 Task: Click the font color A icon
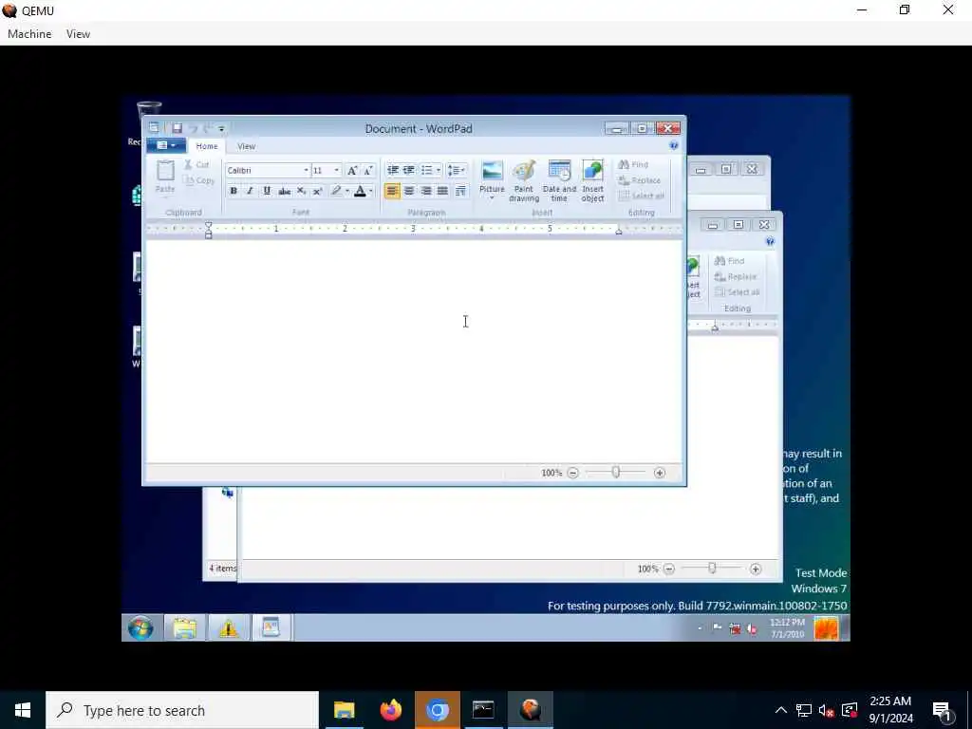click(x=360, y=191)
